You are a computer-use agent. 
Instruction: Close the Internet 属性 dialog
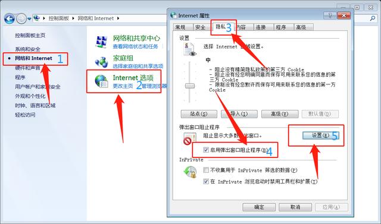coord(344,15)
